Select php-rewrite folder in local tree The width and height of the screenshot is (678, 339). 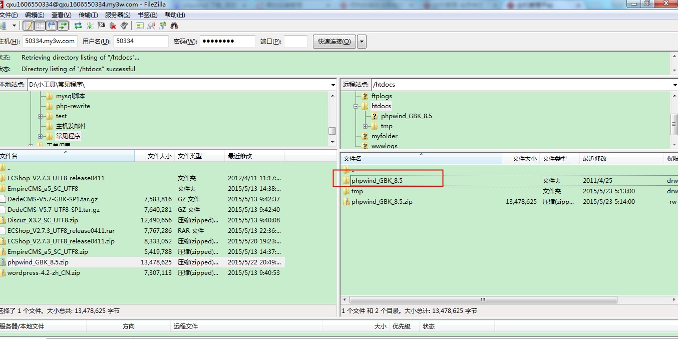tap(73, 106)
